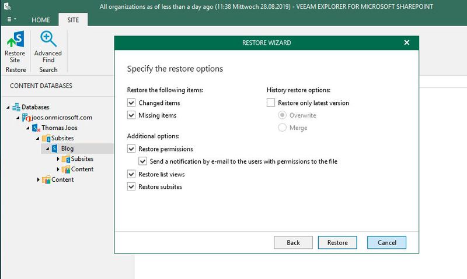Viewport: 467px width, 279px height.
Task: Click the Restore button in wizard
Action: coord(337,242)
